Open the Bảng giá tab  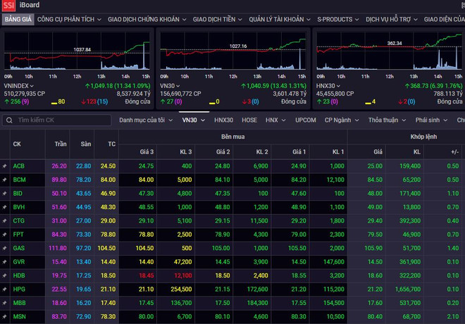coord(17,20)
